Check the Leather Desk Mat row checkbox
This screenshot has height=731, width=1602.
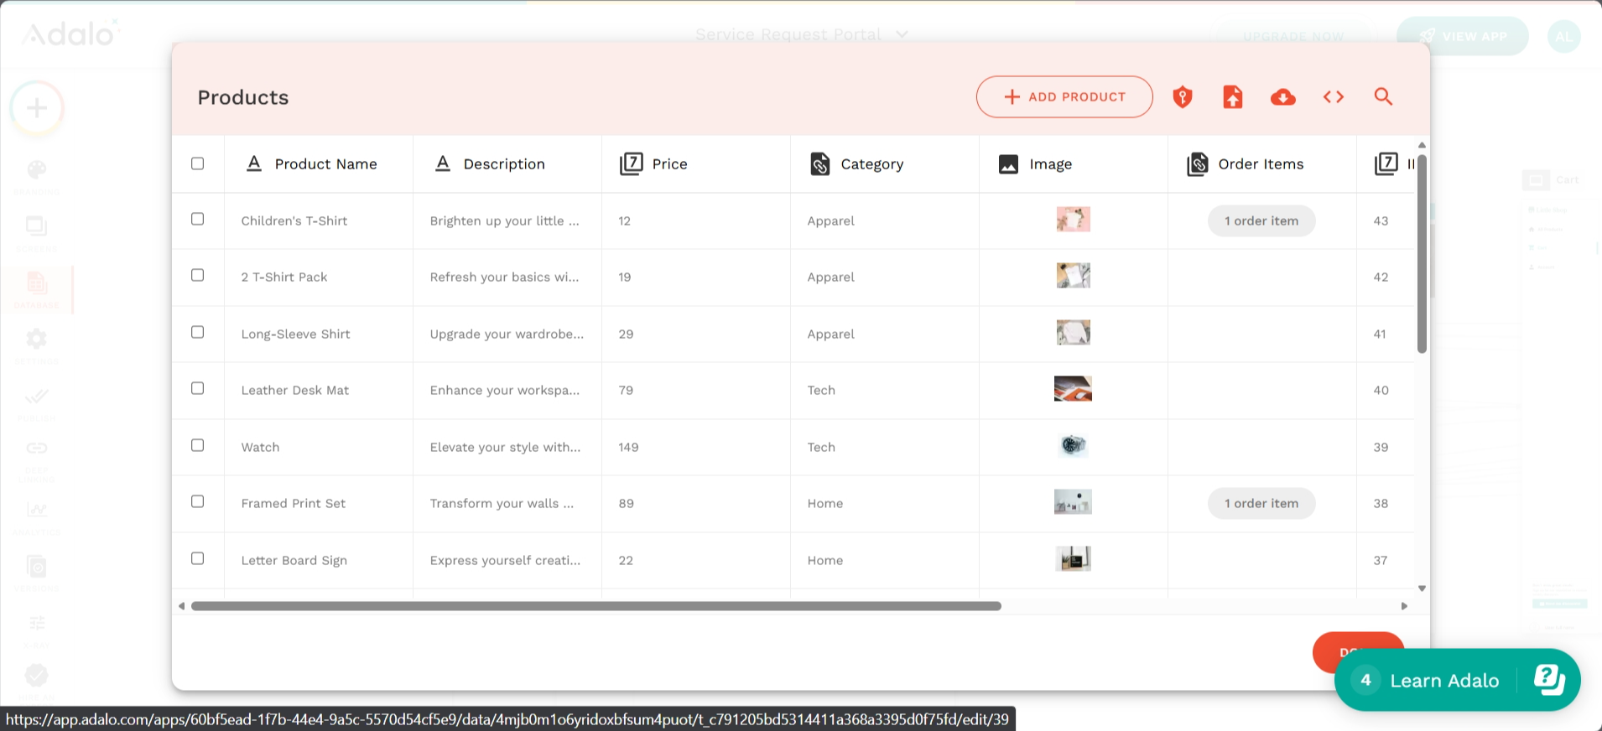[198, 388]
